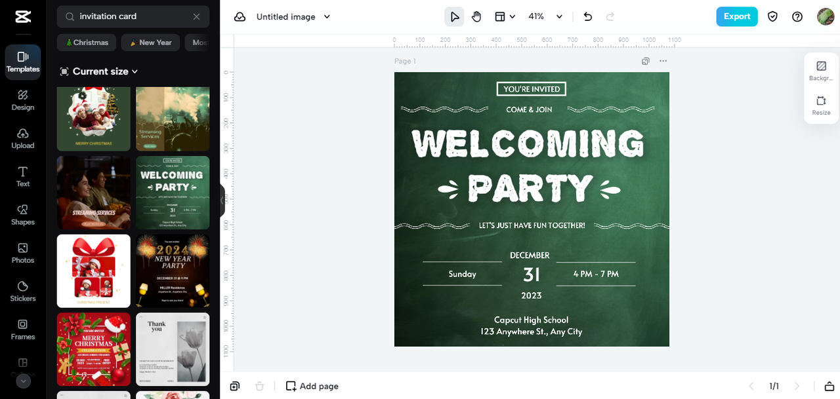Open Page 1 more options menu
Image resolution: width=840 pixels, height=399 pixels.
pyautogui.click(x=663, y=61)
